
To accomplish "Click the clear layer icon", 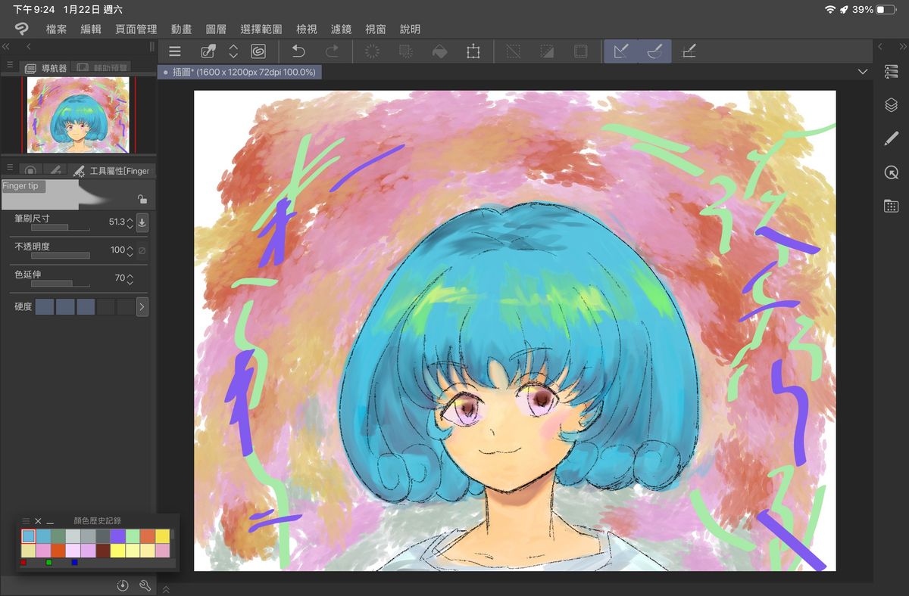I will 372,51.
